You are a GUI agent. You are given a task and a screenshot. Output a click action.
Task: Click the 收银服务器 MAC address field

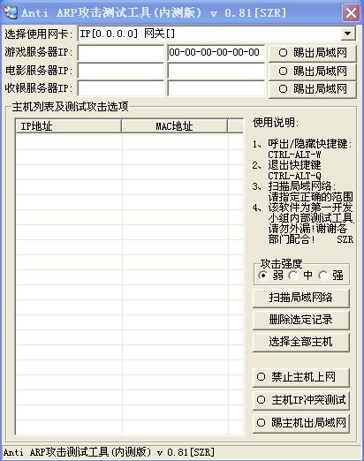click(x=216, y=88)
